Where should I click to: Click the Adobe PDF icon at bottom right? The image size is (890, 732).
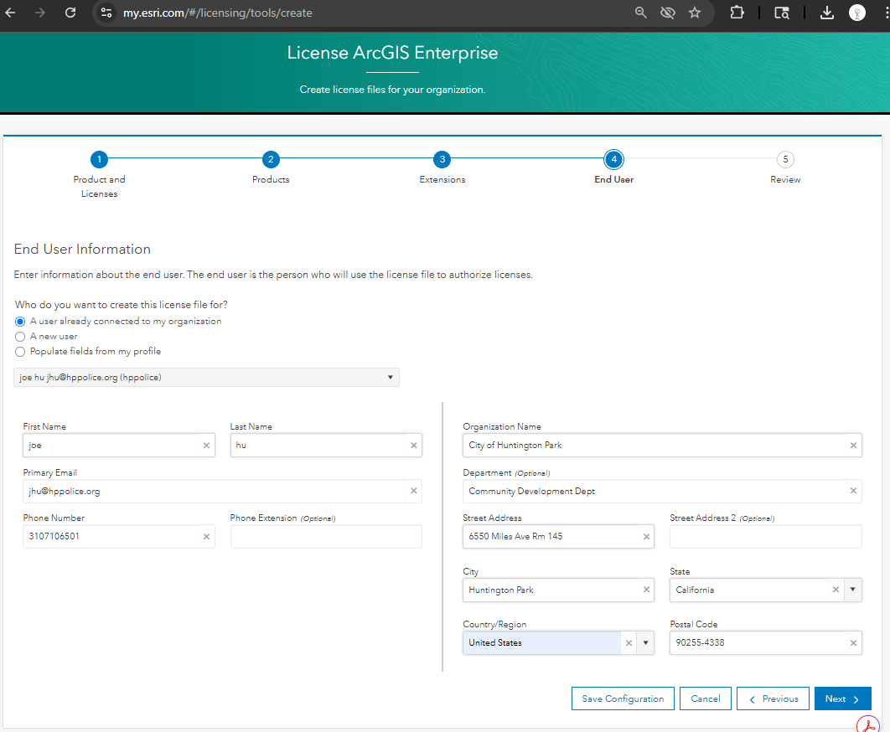click(867, 724)
